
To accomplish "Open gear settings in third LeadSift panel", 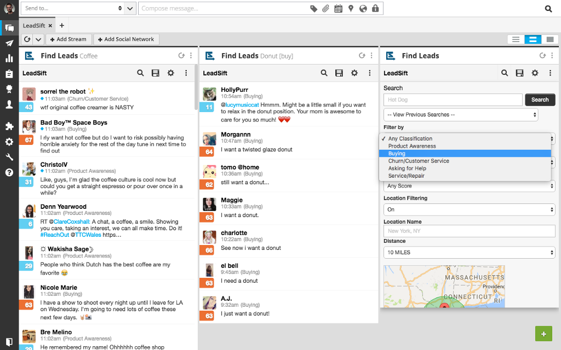I will point(535,73).
